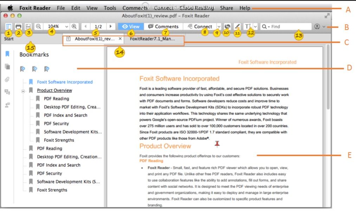Toggle the navigation panel sidebar icon

click(8, 26)
